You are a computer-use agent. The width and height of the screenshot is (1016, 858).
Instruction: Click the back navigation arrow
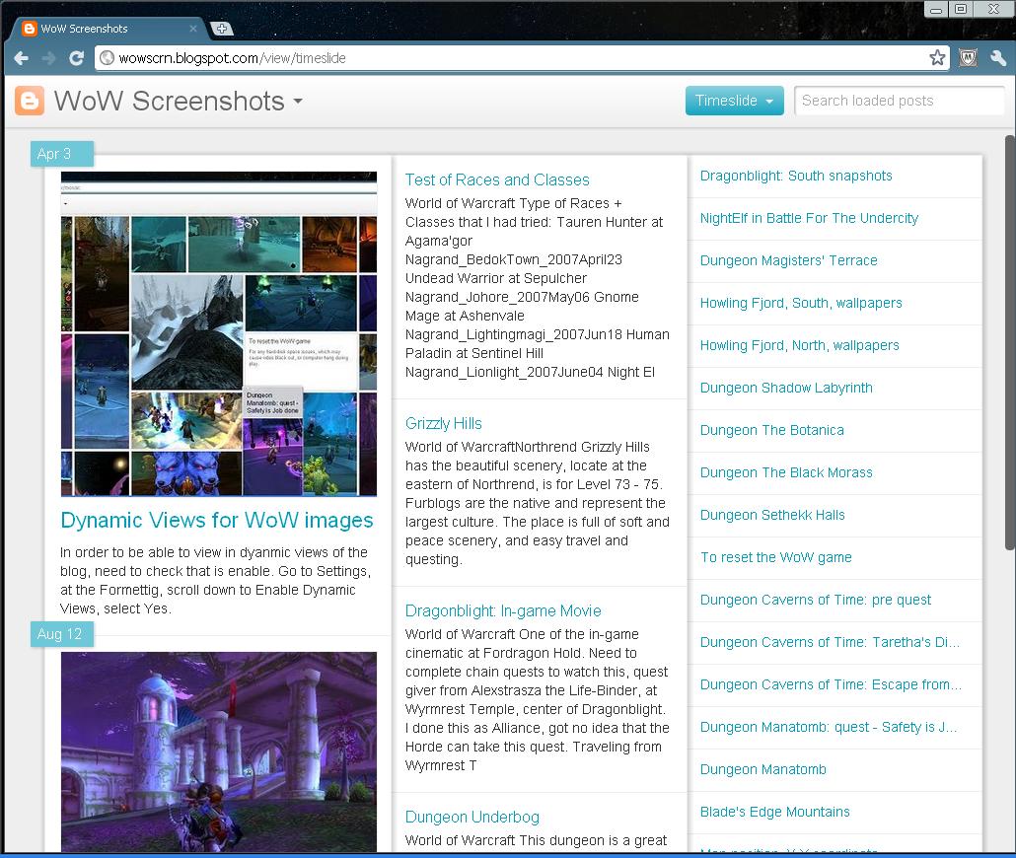pos(22,57)
